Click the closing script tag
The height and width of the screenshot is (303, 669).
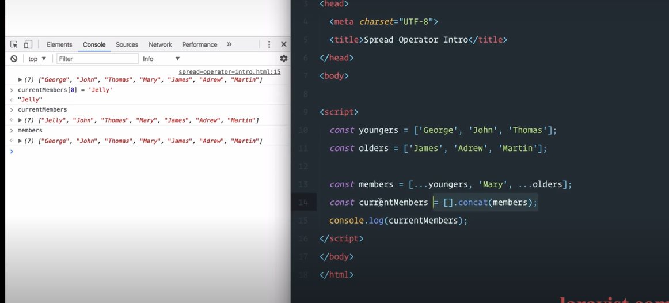tap(341, 238)
